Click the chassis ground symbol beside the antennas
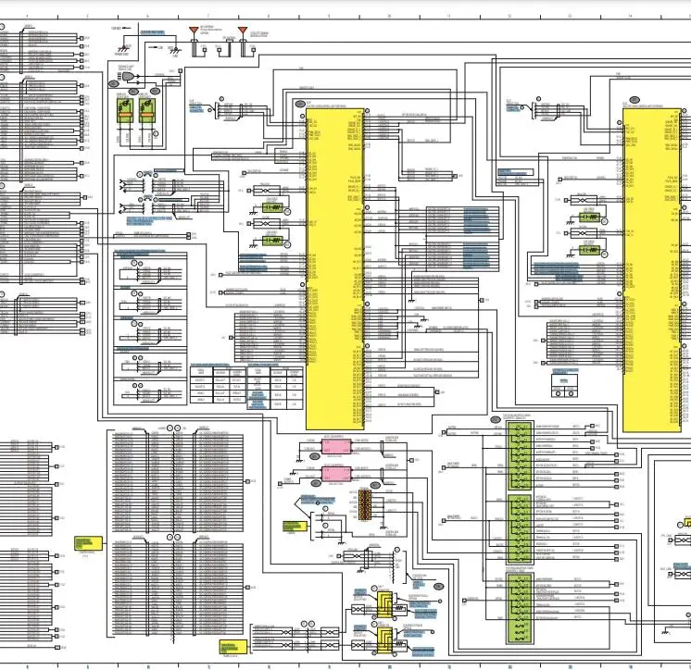Image resolution: width=691 pixels, height=670 pixels. coord(175,50)
